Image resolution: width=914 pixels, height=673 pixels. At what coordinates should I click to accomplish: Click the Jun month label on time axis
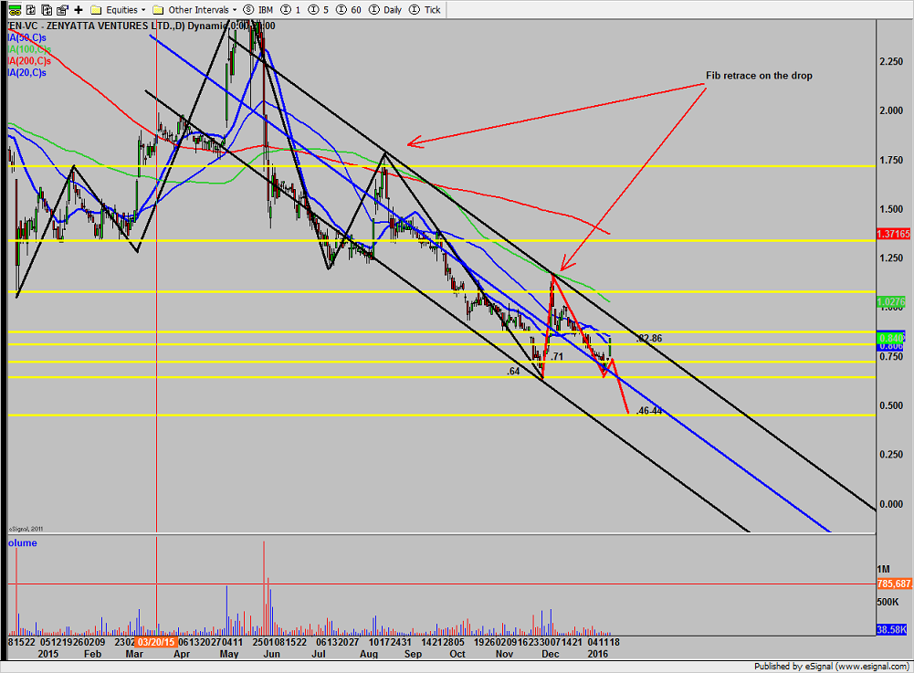click(271, 654)
